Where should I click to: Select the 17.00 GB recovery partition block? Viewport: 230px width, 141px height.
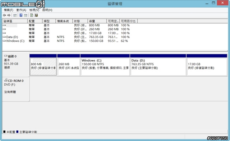click(x=207, y=66)
